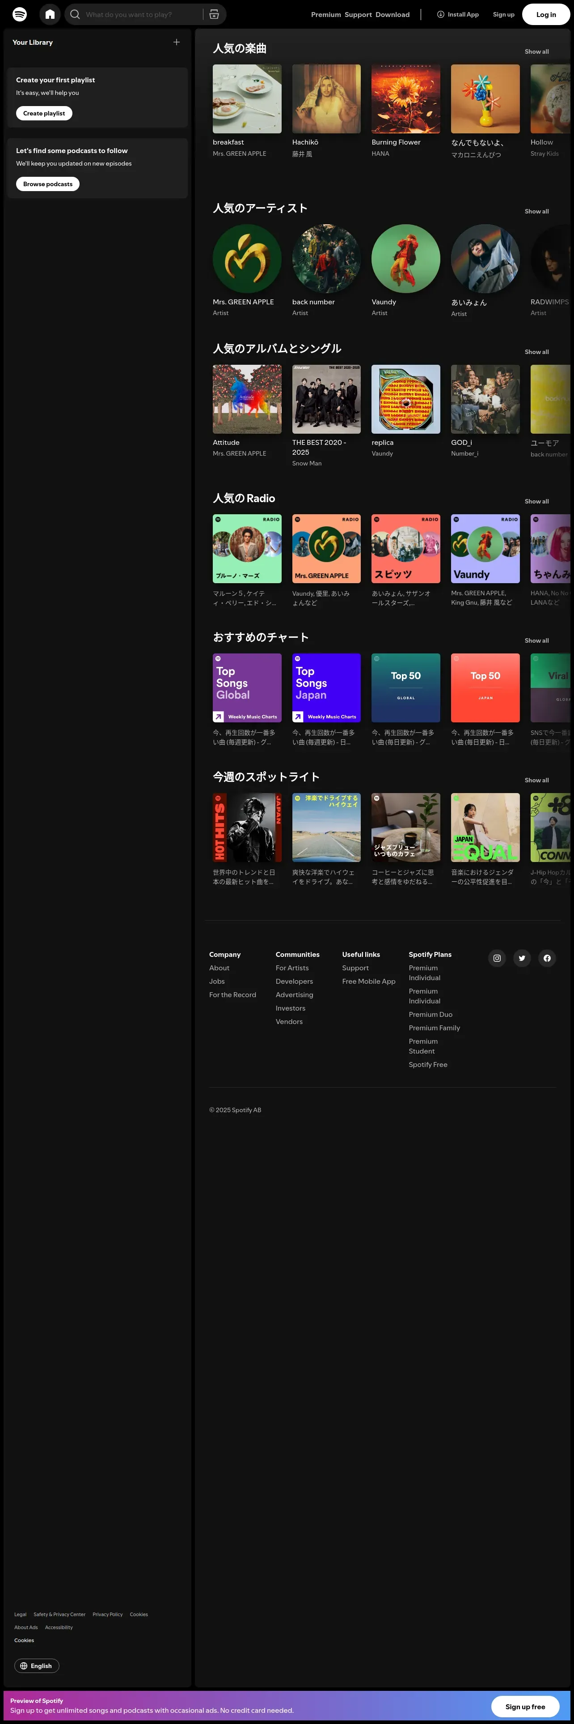Open the Premium link in top bar

click(x=326, y=14)
